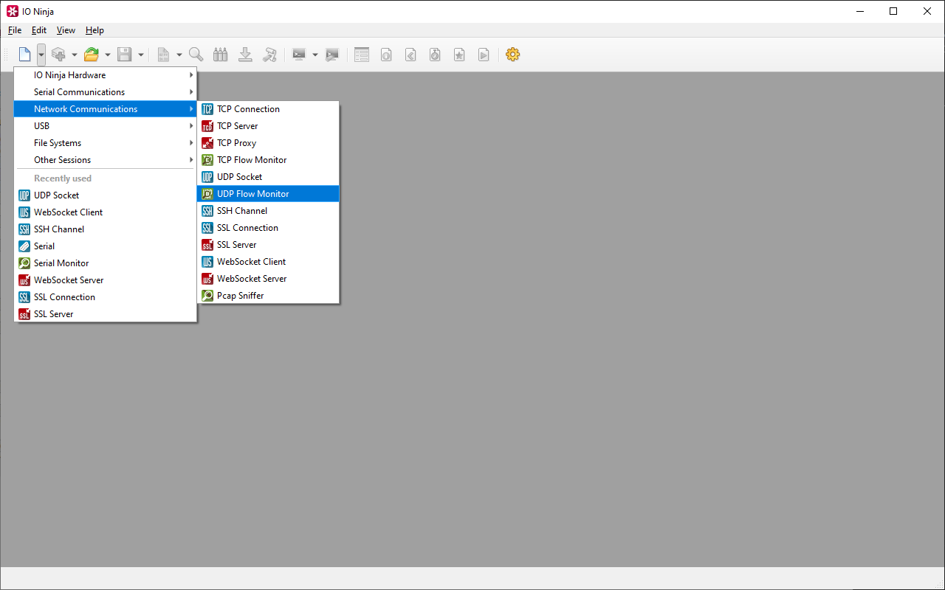
Task: Choose TCP Server from the submenu
Action: 268,126
